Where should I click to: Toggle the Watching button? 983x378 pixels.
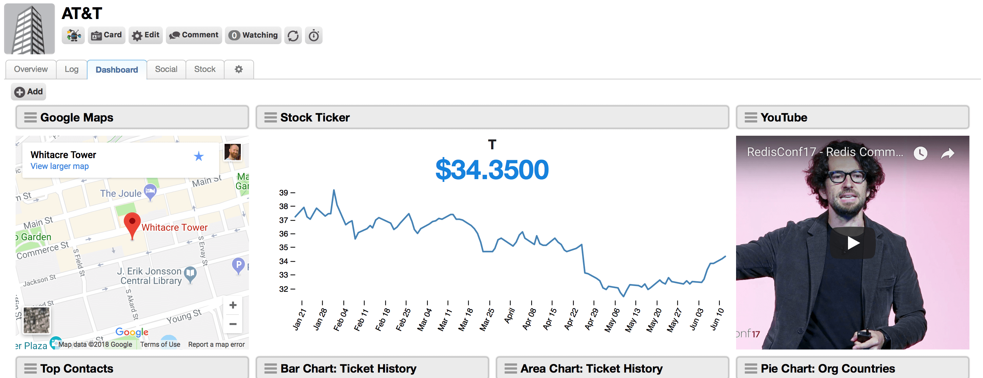(253, 36)
